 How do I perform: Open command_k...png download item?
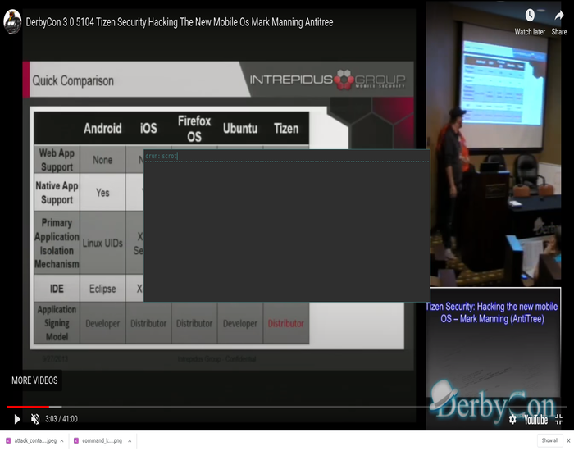coord(98,441)
